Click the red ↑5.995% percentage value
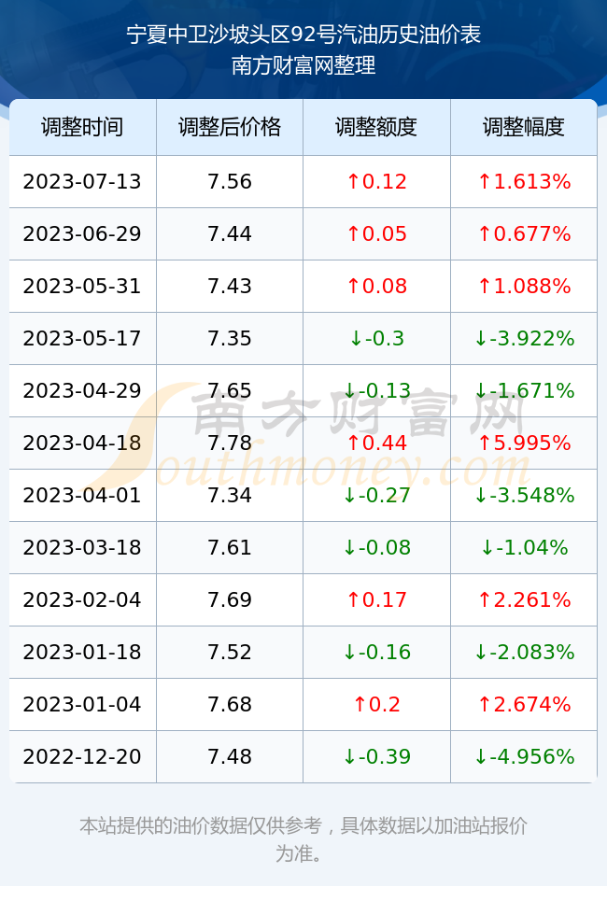607x915 pixels. [x=524, y=443]
